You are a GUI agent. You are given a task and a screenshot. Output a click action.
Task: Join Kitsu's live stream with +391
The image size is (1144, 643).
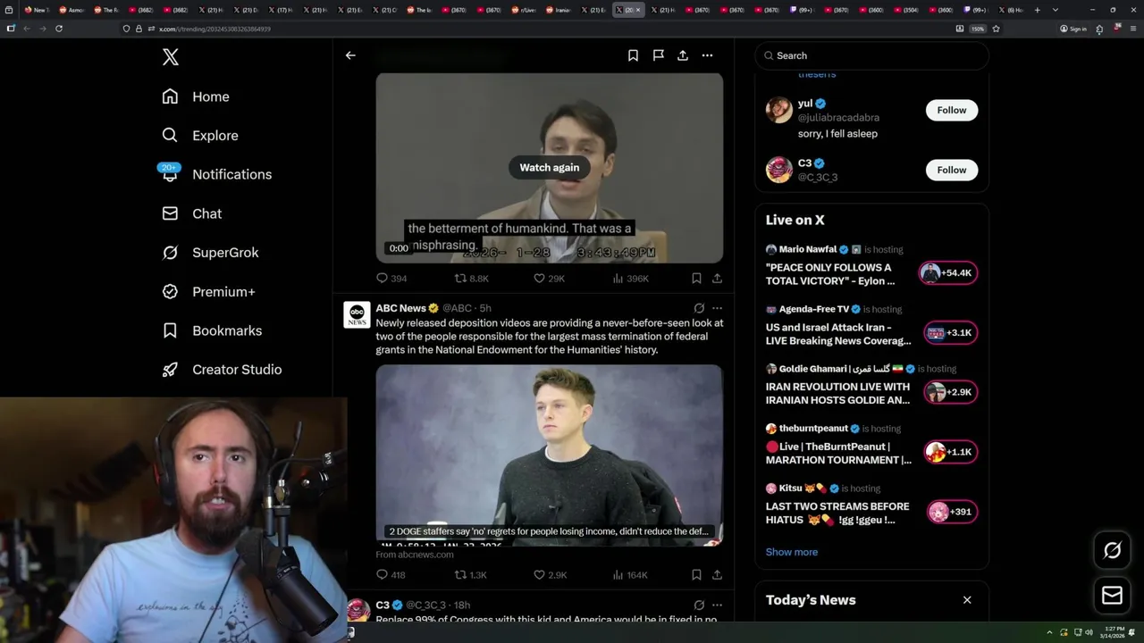[x=952, y=512]
